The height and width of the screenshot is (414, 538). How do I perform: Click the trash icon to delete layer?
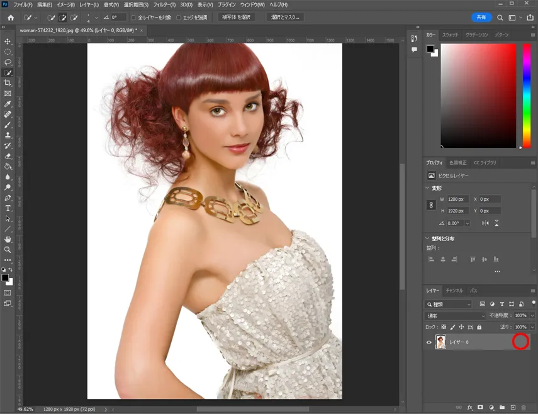pyautogui.click(x=523, y=408)
